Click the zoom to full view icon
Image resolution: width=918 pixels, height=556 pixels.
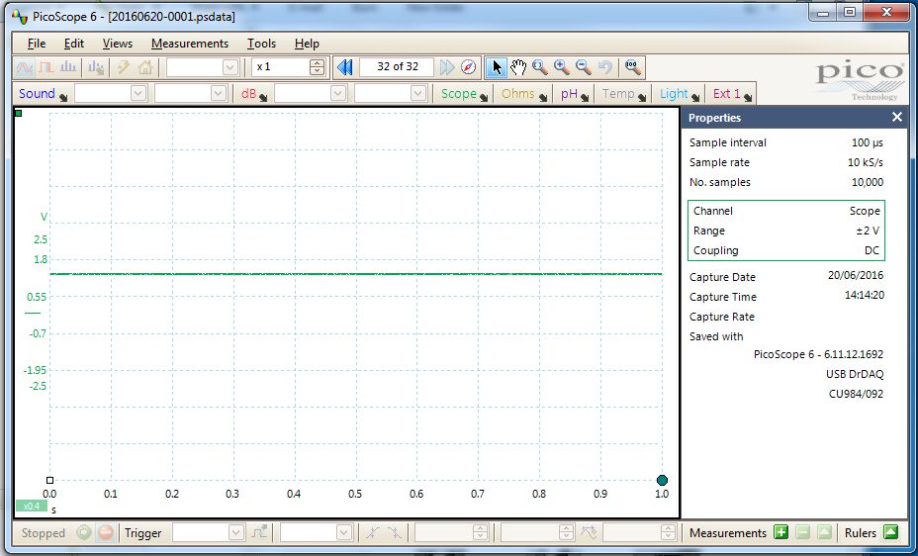[633, 67]
